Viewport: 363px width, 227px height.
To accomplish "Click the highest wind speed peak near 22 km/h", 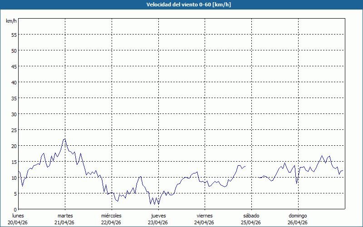I will point(65,139).
